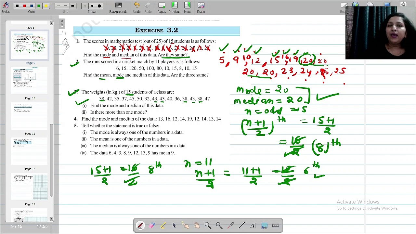Open the documents folder icon
Viewport: 416px width, 234px height.
tap(370, 5)
